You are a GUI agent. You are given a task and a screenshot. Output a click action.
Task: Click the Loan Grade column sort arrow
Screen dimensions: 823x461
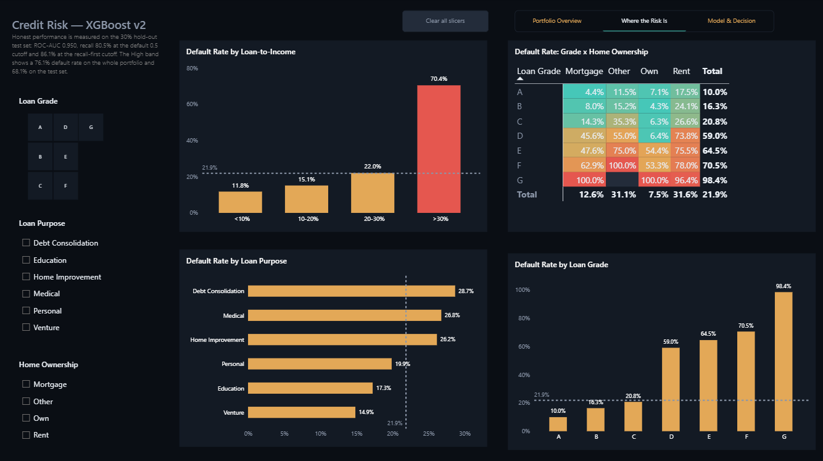coord(520,79)
